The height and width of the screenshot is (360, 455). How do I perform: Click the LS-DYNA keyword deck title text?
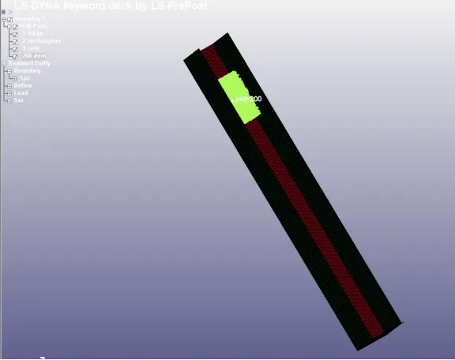(111, 6)
